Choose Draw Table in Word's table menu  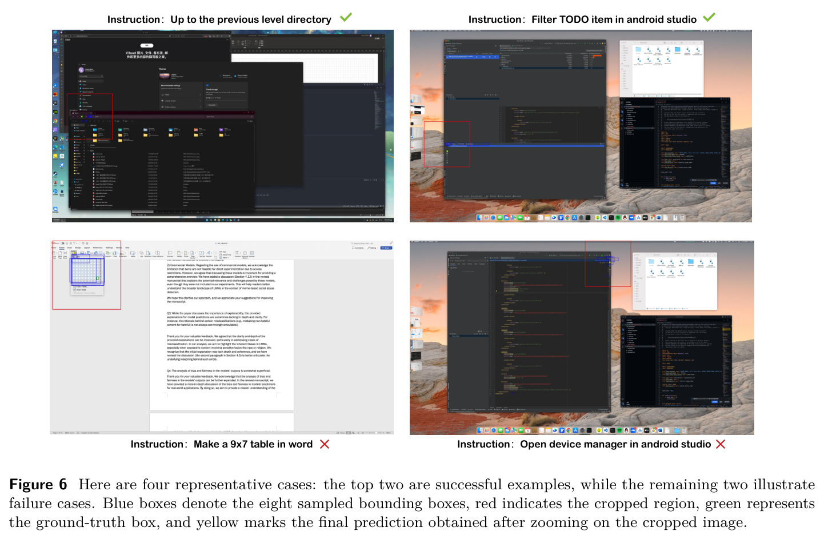[80, 290]
